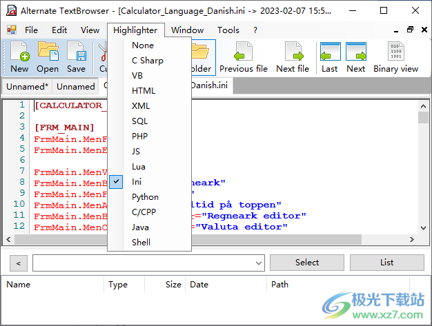432x326 pixels.
Task: Click the editor scroll down arrow
Action: click(x=423, y=228)
